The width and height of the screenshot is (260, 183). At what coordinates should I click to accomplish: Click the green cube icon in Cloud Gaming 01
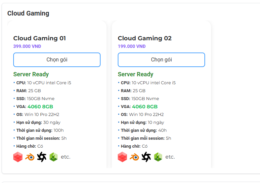54,157
